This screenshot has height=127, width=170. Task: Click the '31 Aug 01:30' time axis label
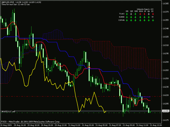[74, 125]
